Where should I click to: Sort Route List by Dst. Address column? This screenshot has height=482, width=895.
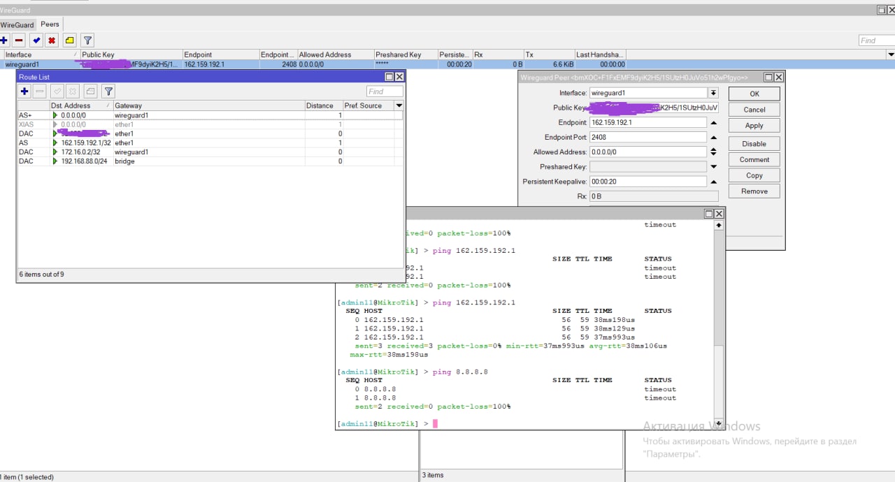click(81, 105)
